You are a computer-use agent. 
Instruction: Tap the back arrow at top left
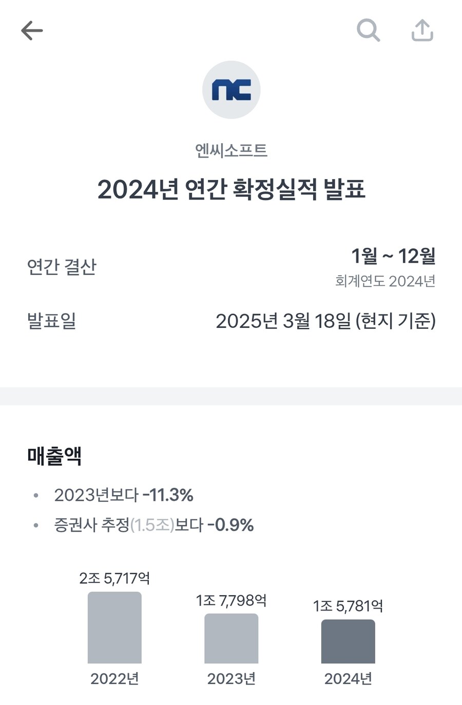(x=32, y=30)
